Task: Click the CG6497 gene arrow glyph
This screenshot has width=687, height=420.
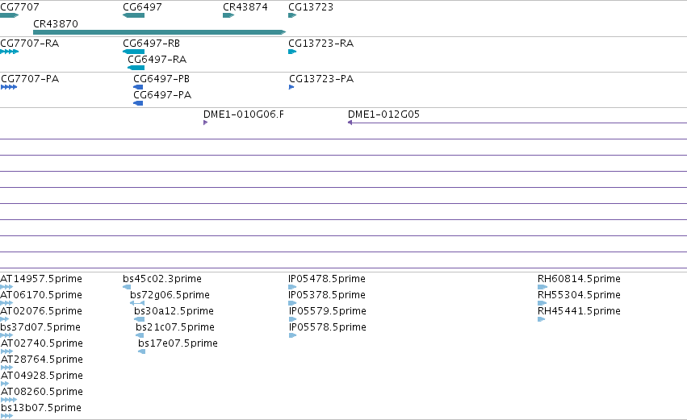Action: tap(134, 15)
